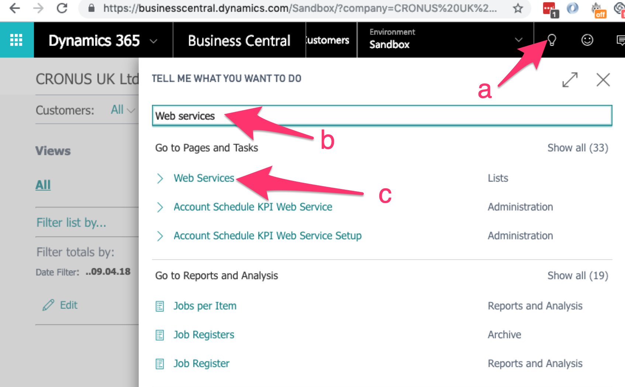Click Filter list by... option
625x387 pixels.
(71, 223)
